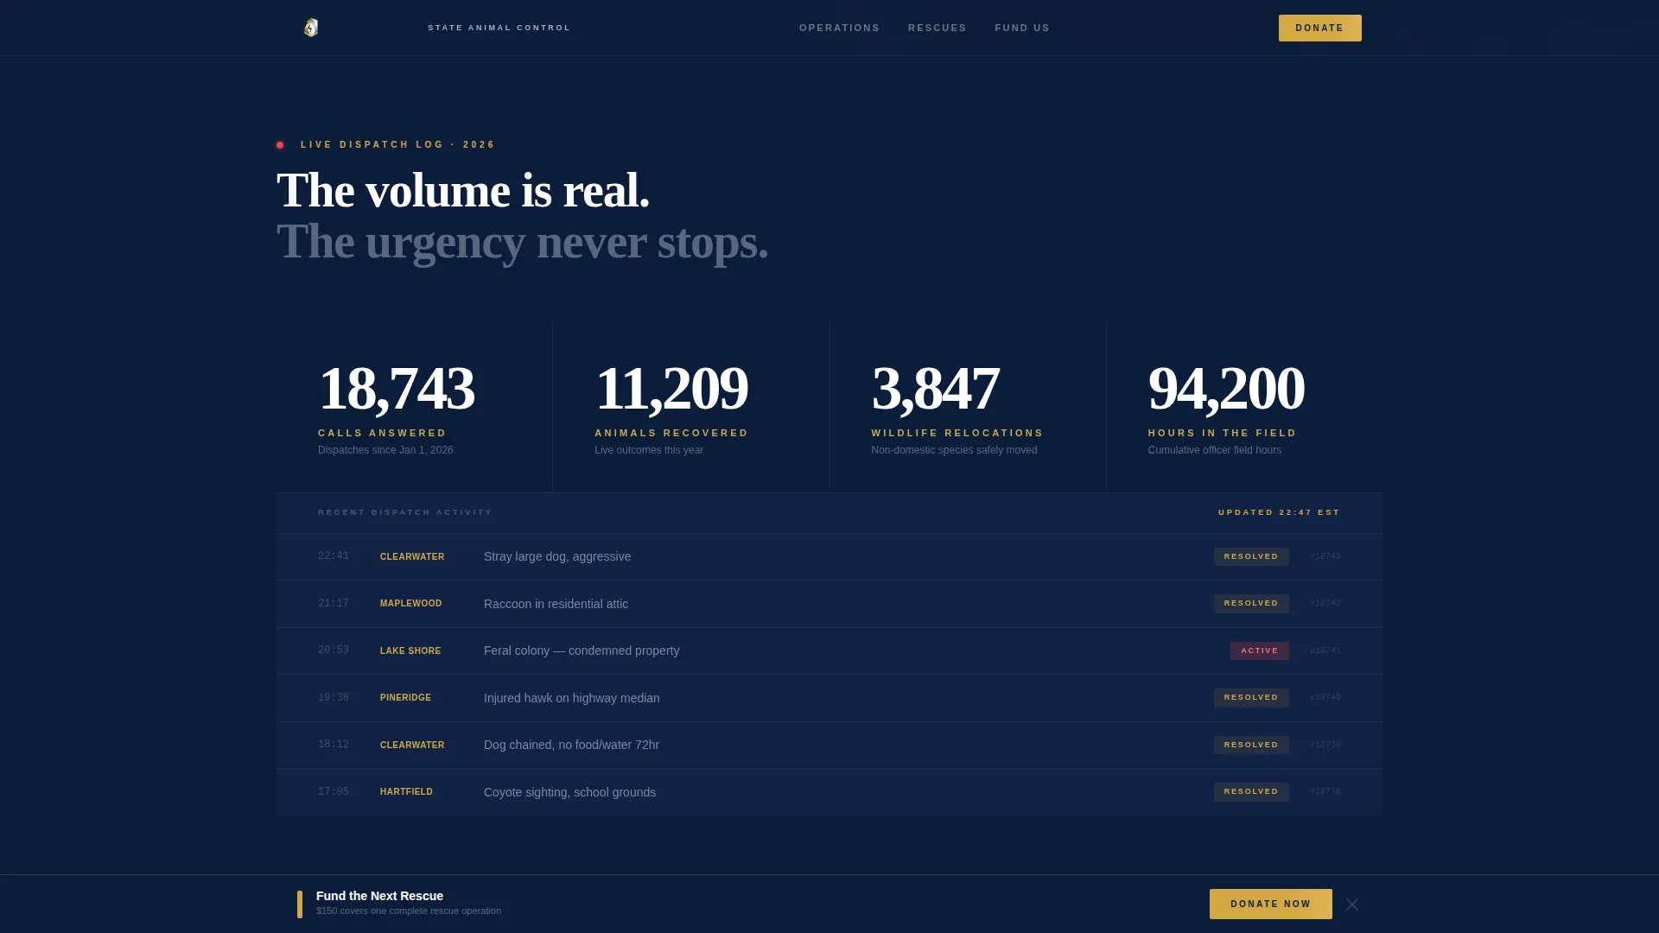
Task: Click Resolved badge on coyote row
Action: click(1251, 791)
